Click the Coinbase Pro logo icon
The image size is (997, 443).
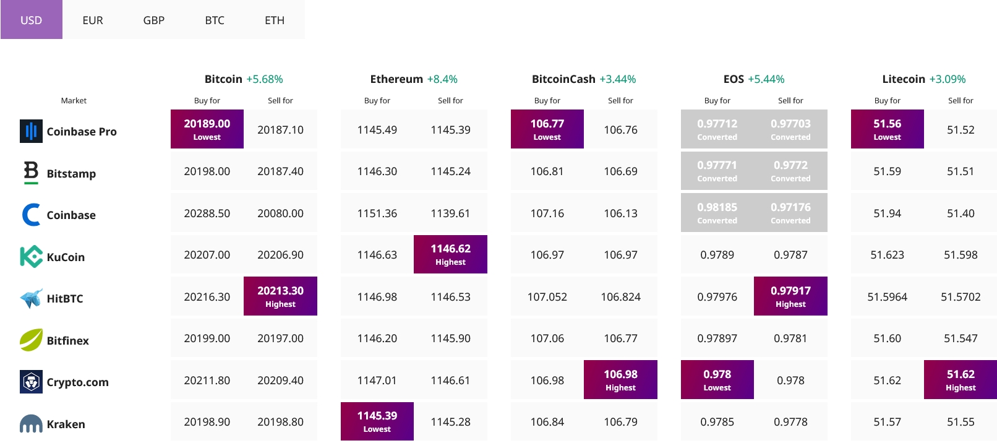click(x=31, y=131)
